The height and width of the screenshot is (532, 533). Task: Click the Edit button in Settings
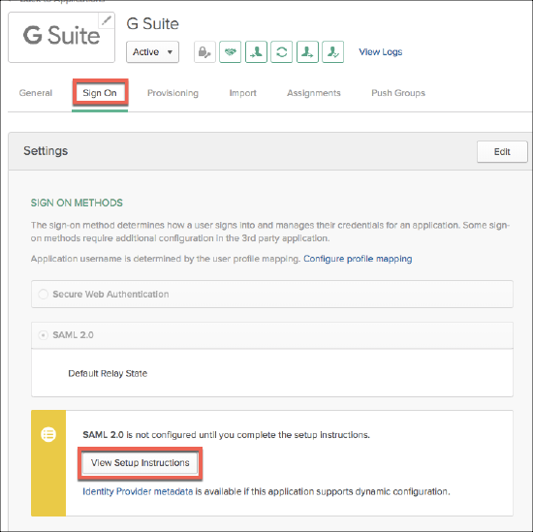click(502, 151)
